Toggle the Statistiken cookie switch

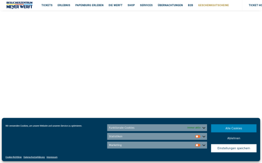pyautogui.click(x=198, y=136)
